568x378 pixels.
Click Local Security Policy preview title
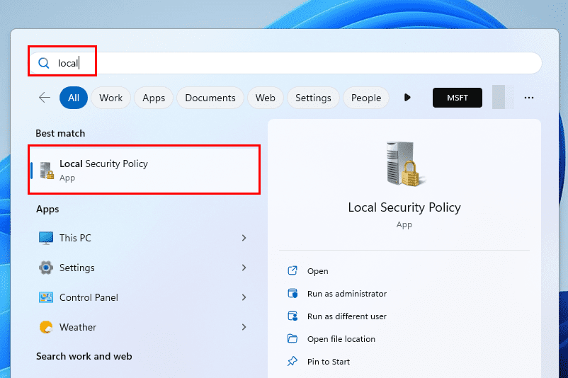pyautogui.click(x=404, y=207)
